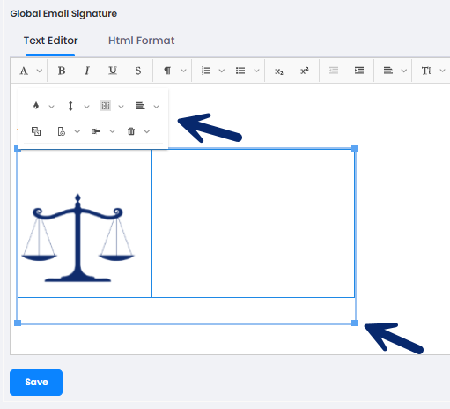Expand the bulleted list options dropdown
This screenshot has height=409, width=450.
click(256, 71)
